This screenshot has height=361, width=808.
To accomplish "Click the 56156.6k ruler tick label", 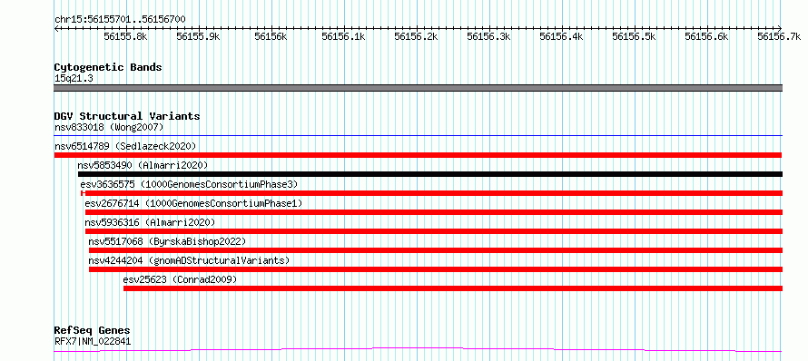I will point(707,36).
